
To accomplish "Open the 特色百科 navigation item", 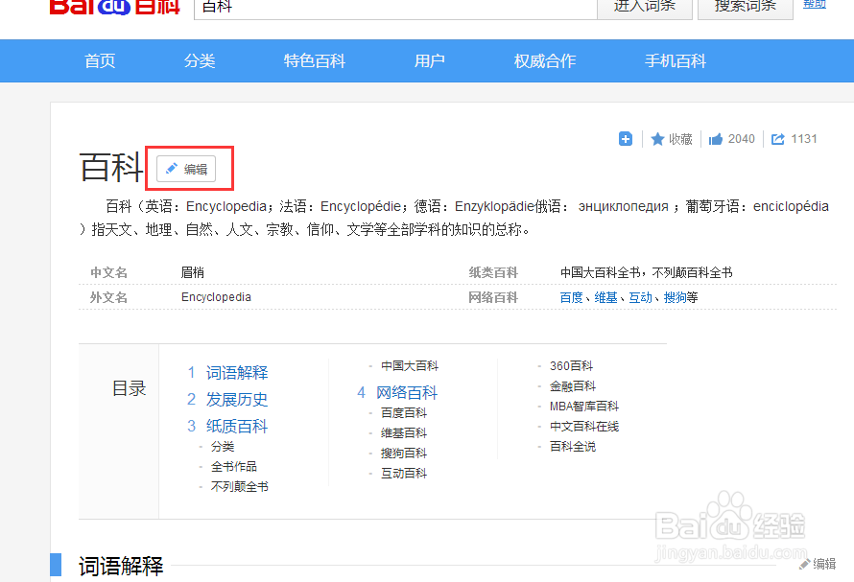I will (315, 60).
